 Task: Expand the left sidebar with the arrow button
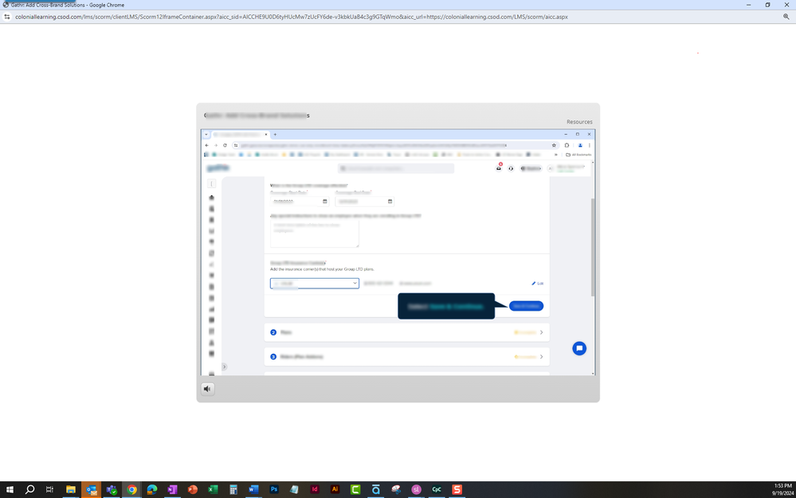[x=224, y=367]
